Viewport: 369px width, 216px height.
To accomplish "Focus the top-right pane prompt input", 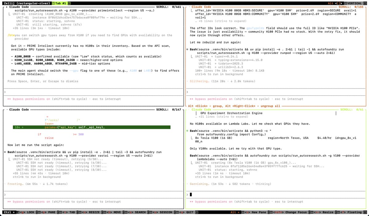I will [x=276, y=92].
